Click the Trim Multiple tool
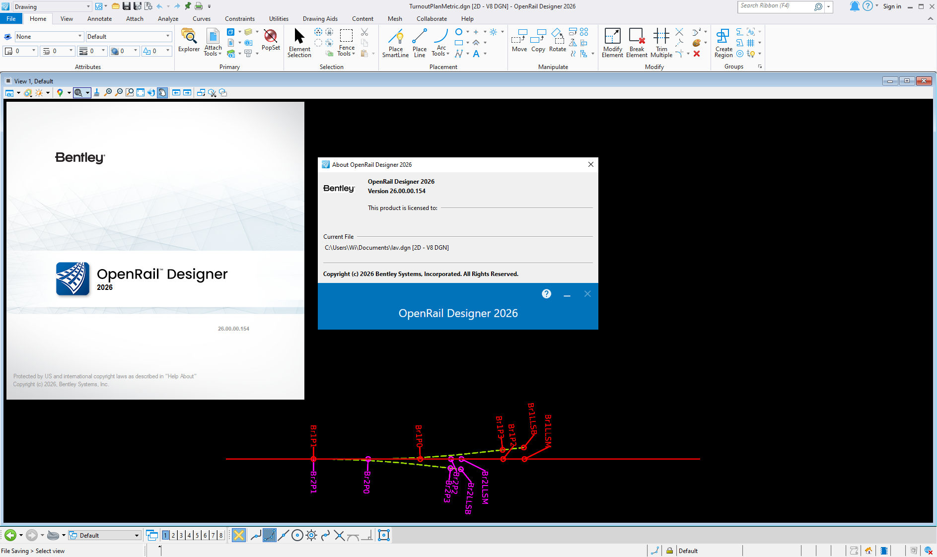Image resolution: width=937 pixels, height=557 pixels. coord(661,43)
